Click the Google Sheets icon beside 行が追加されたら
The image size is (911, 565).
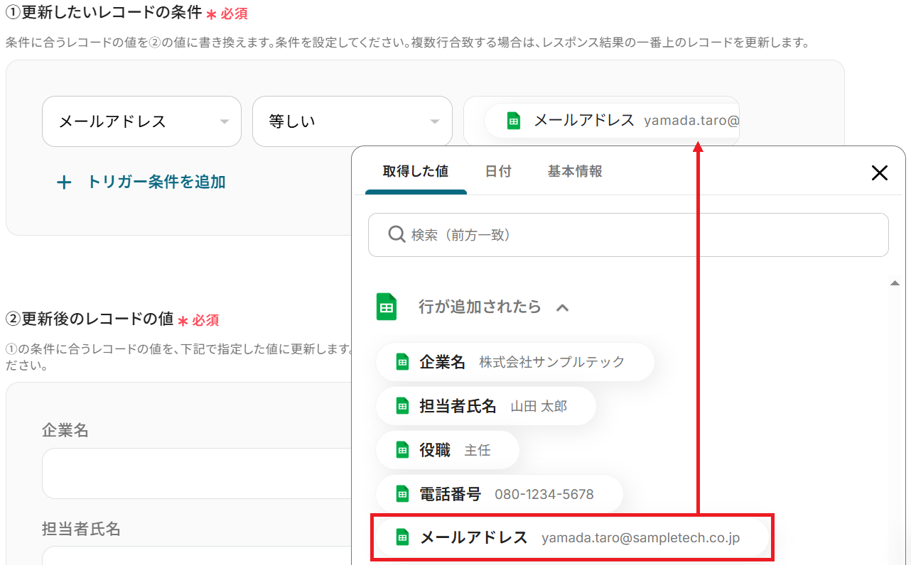click(386, 307)
